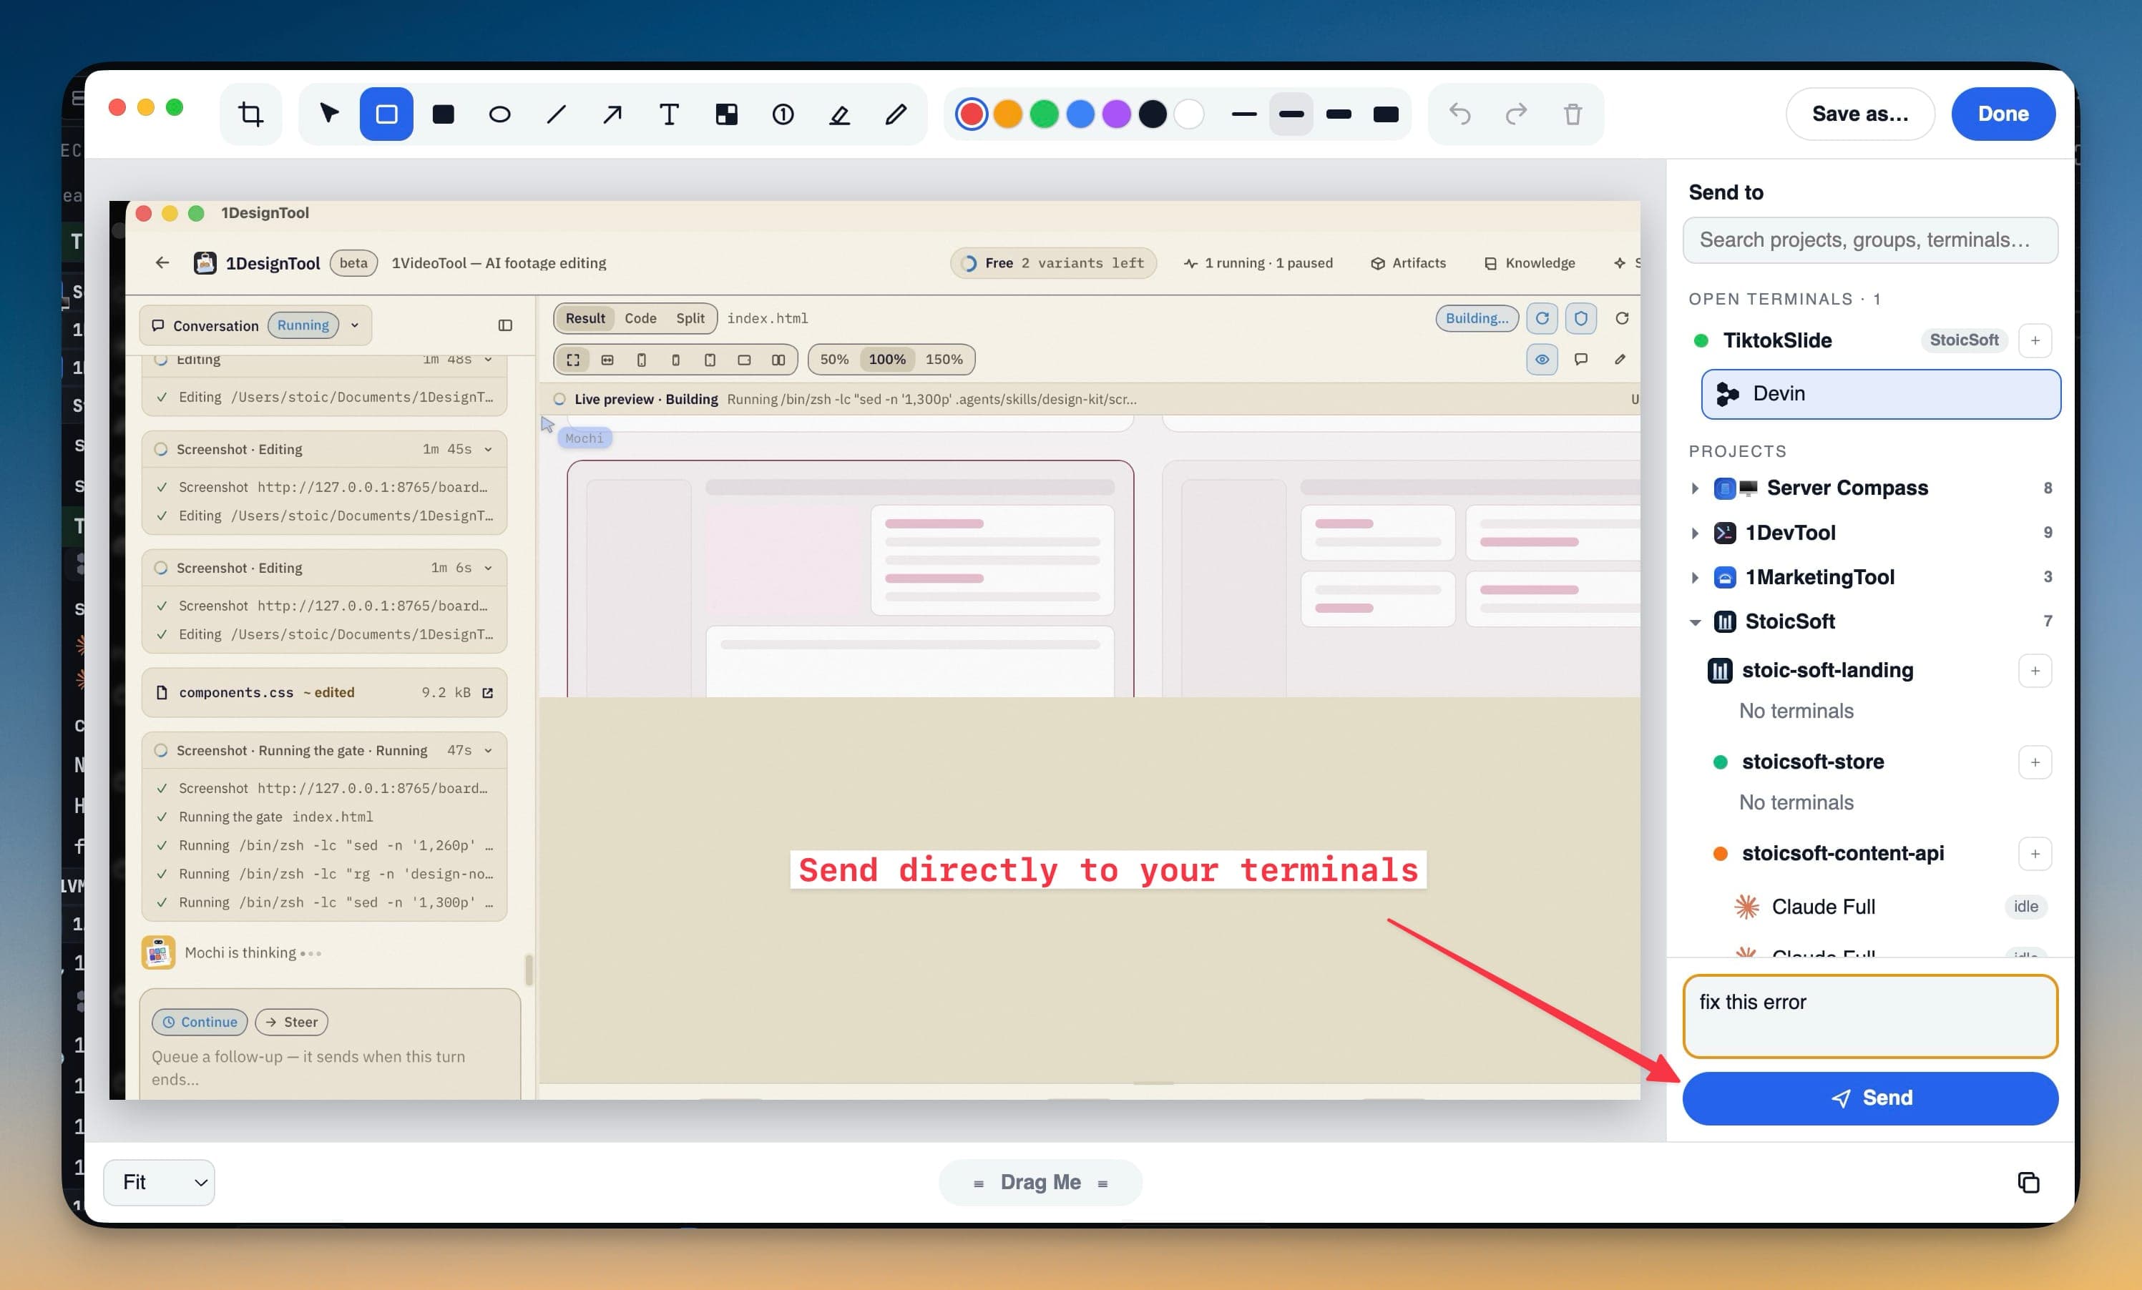
Task: Click the blue Done button
Action: (2003, 114)
